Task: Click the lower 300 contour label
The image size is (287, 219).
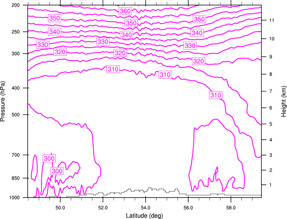Action: click(57, 171)
